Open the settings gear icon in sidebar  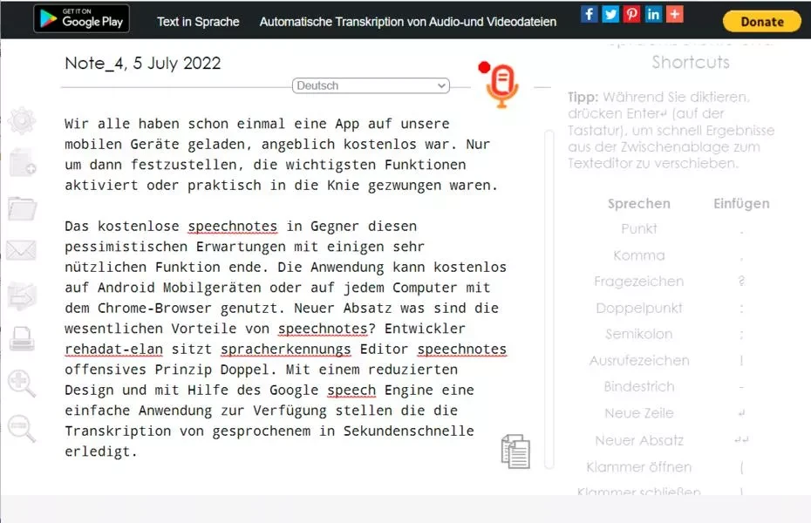tap(22, 120)
